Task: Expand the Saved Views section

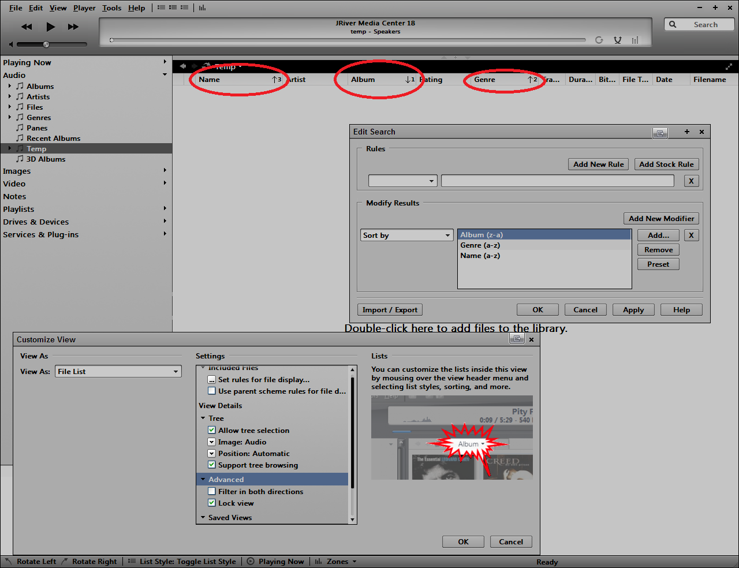Action: click(x=203, y=517)
